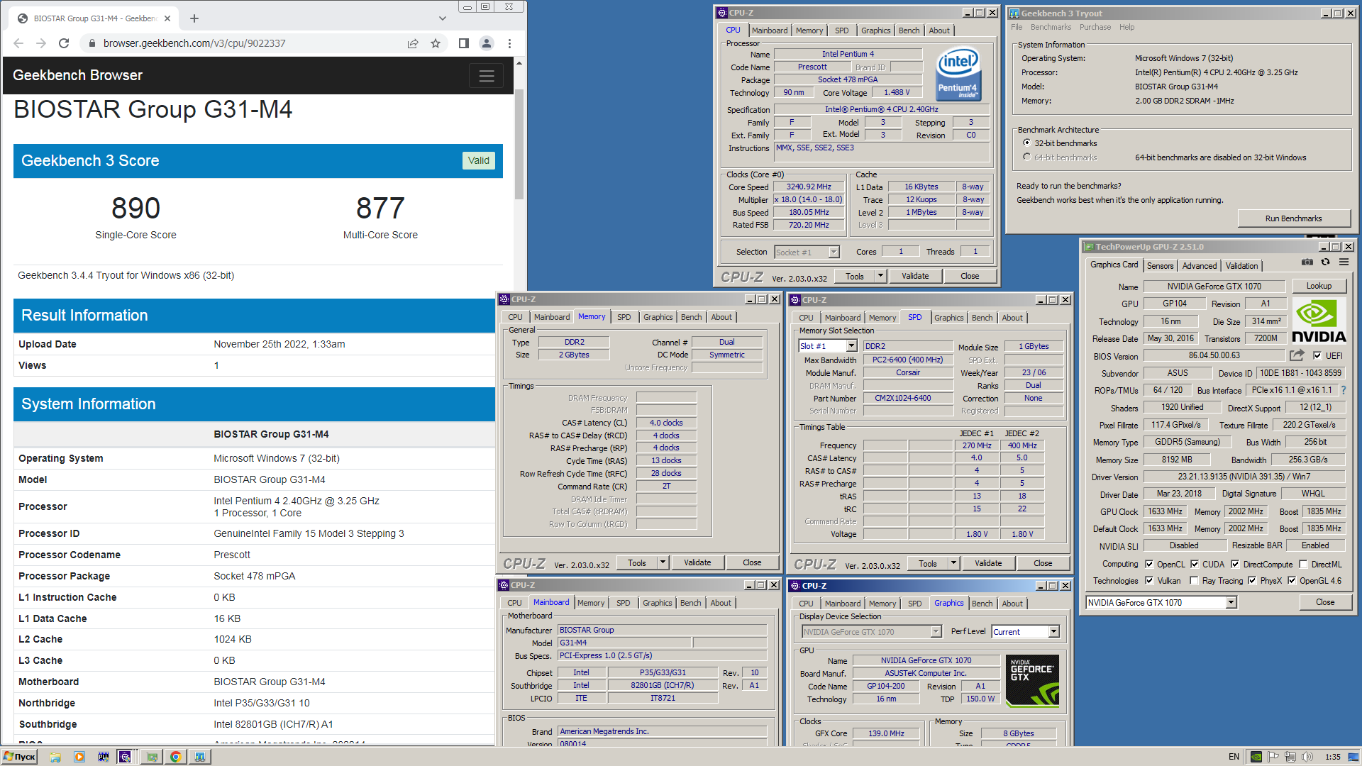Open Tools dropdown arrow in CPU tab window
This screenshot has height=766, width=1362.
[x=880, y=276]
